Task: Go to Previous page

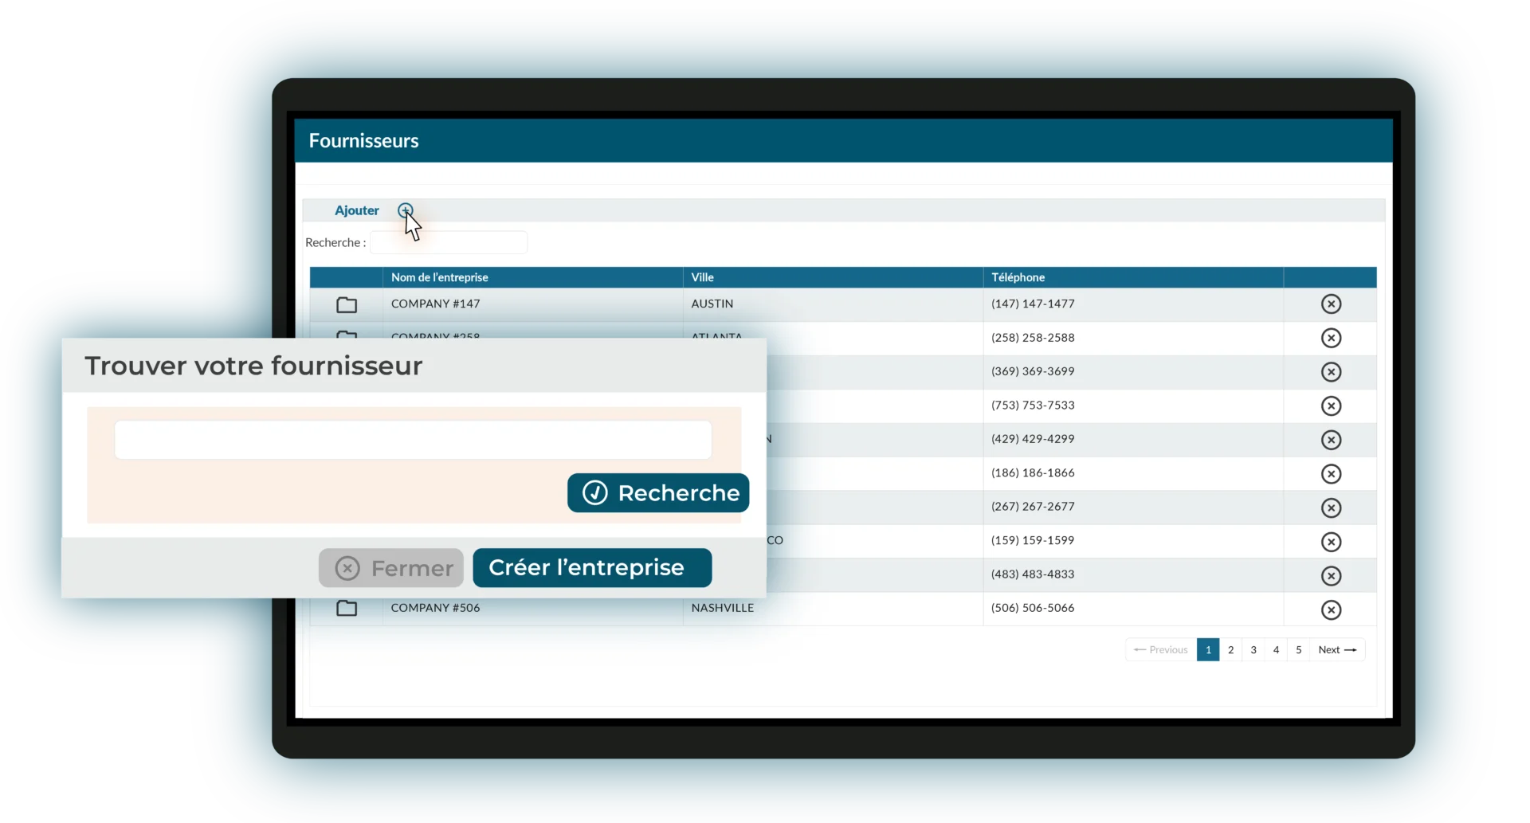Action: 1161,649
